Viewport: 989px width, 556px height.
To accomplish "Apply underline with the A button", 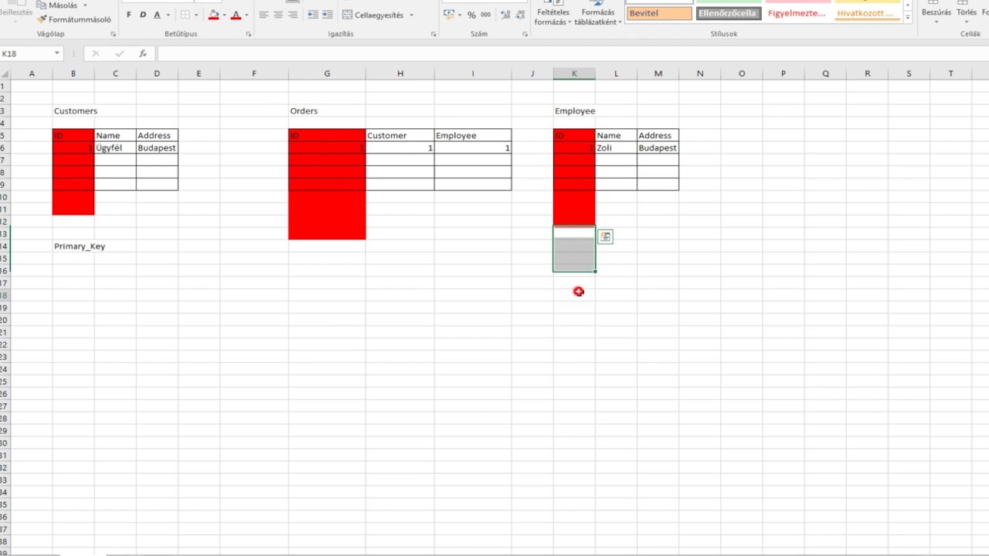I will pos(157,15).
